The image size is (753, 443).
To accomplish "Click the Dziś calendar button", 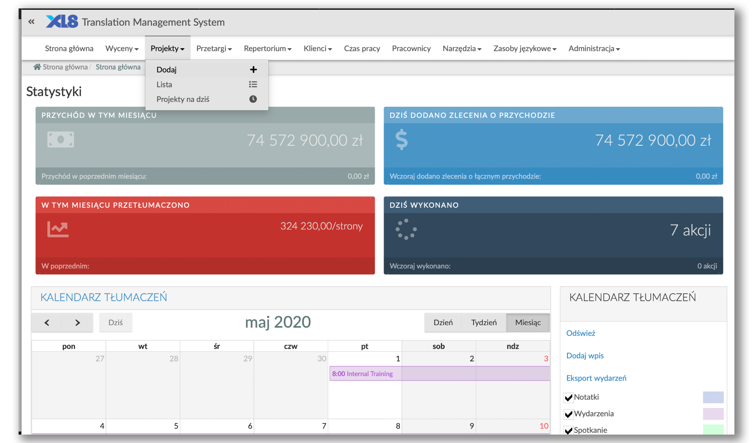I will coord(116,323).
